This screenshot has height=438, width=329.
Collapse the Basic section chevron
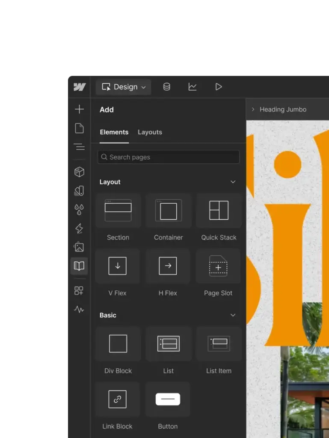click(x=233, y=315)
